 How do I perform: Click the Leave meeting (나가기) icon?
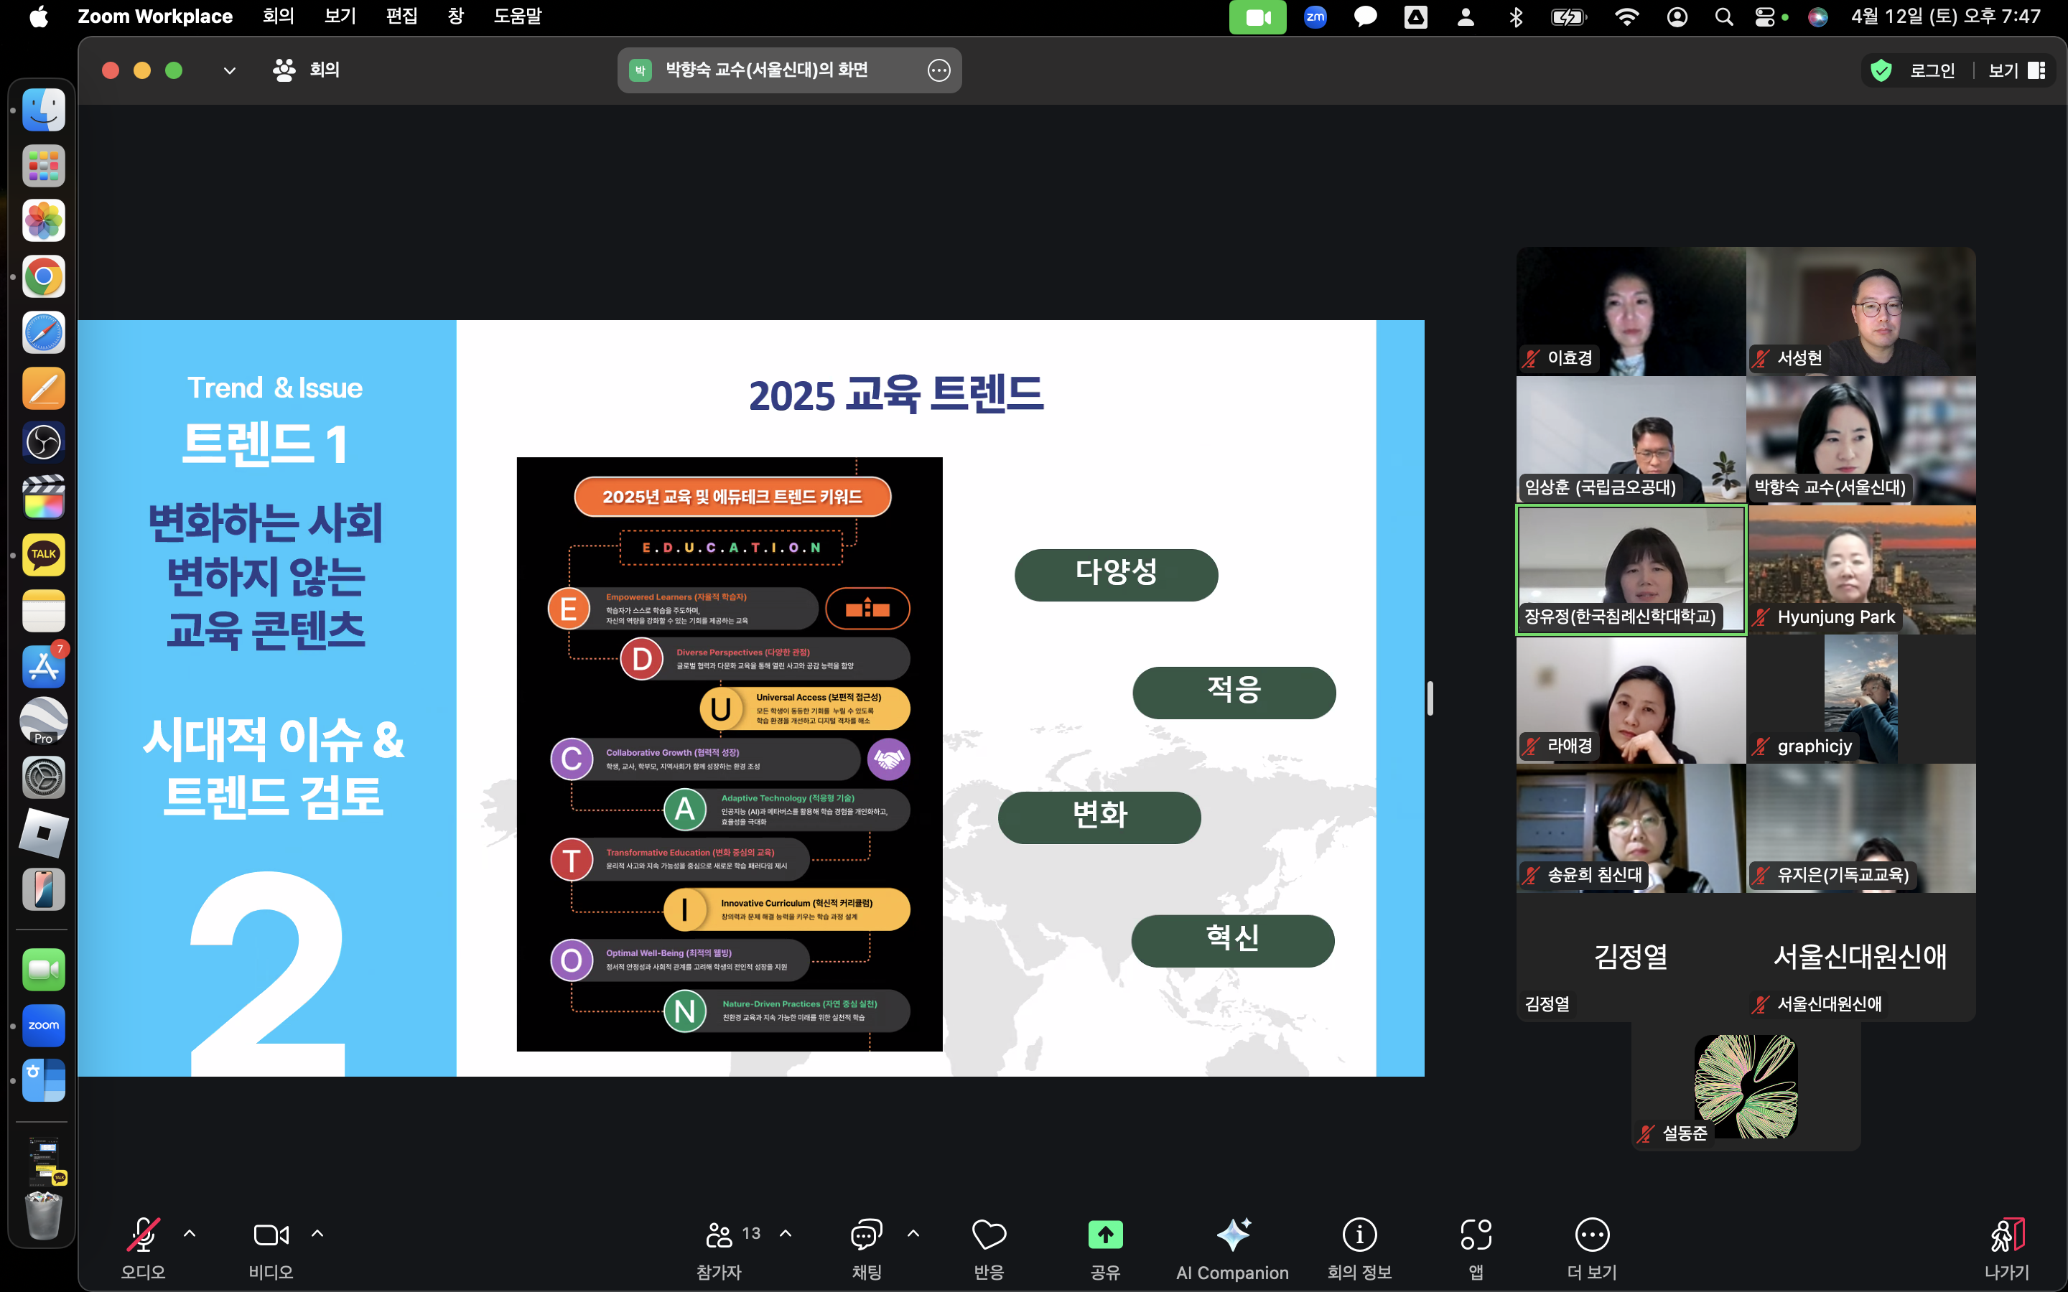tap(2006, 1235)
